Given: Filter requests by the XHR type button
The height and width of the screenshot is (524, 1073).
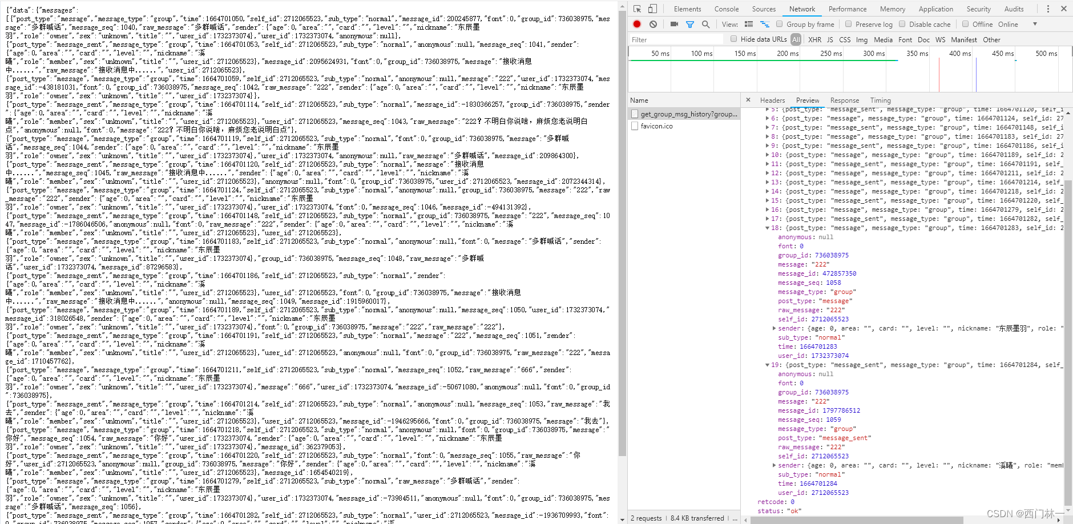Looking at the screenshot, I should coord(814,39).
